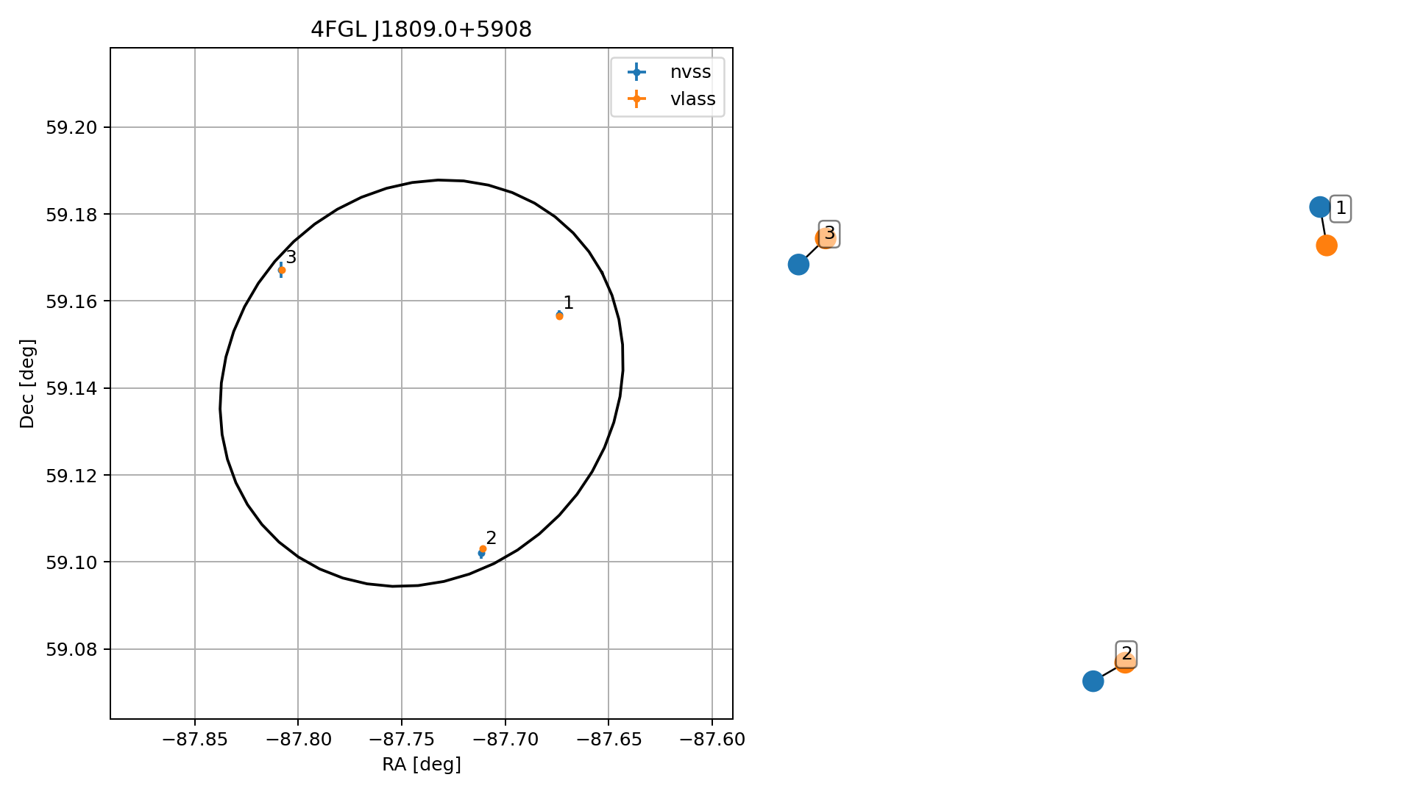Click the large blue dot left of boxed label 2

pos(1093,682)
